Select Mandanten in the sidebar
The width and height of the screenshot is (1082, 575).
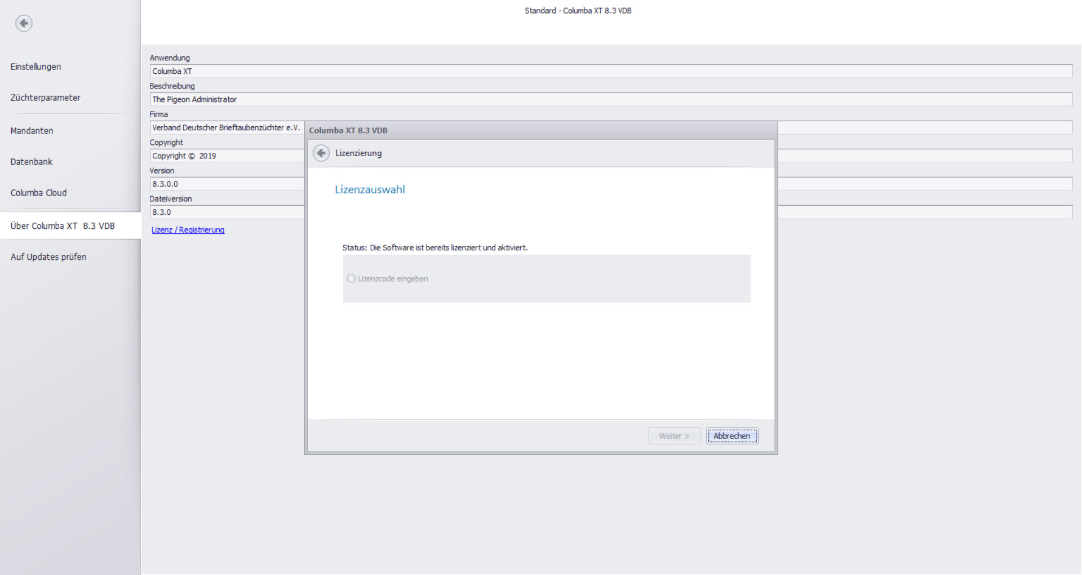coord(32,131)
